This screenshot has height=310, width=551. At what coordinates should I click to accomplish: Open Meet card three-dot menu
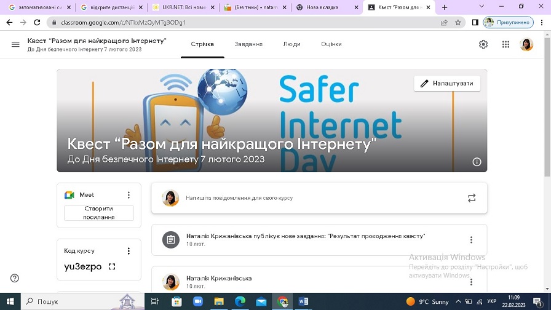[x=129, y=195]
